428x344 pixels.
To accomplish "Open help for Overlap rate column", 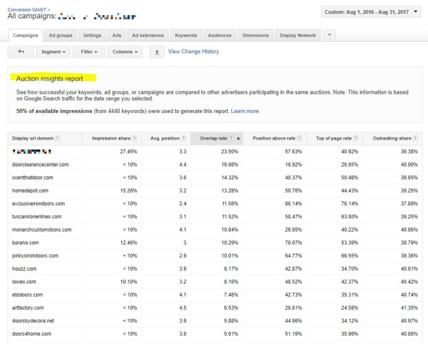I will pyautogui.click(x=231, y=139).
